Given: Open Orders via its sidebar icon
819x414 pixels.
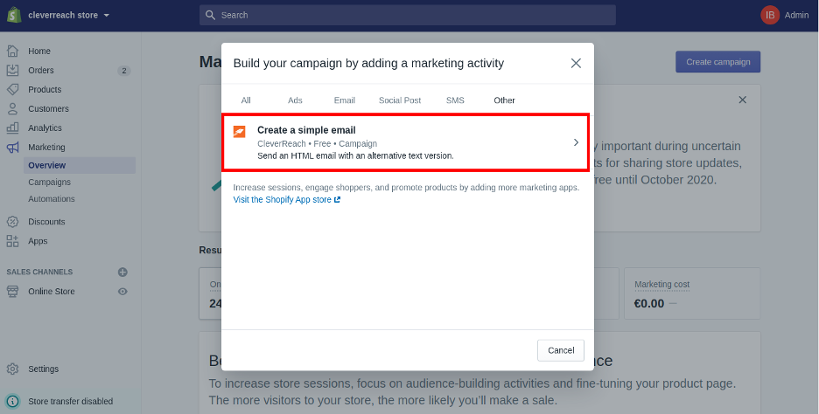Looking at the screenshot, I should pyautogui.click(x=12, y=70).
